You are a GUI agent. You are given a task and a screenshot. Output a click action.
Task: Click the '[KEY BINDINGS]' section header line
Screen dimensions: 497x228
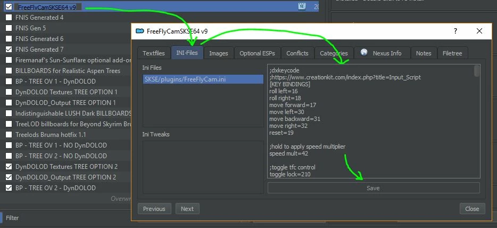click(289, 84)
